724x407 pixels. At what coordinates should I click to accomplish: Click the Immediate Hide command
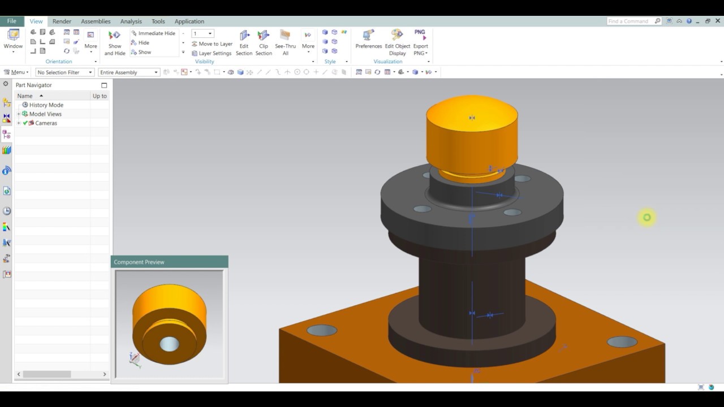[153, 33]
